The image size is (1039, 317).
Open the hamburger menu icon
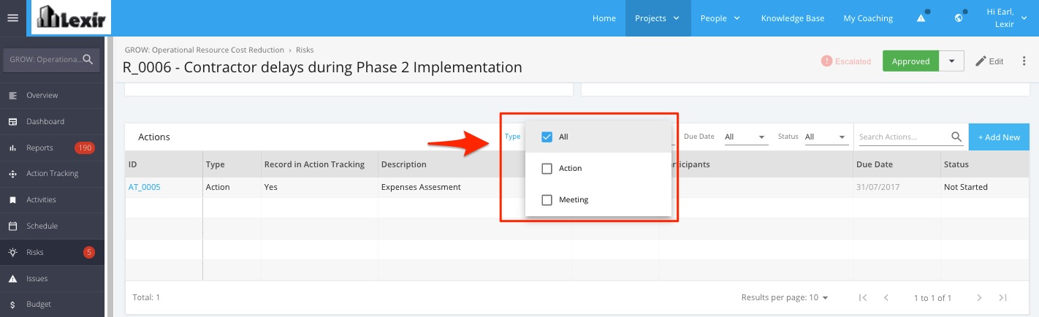12,18
